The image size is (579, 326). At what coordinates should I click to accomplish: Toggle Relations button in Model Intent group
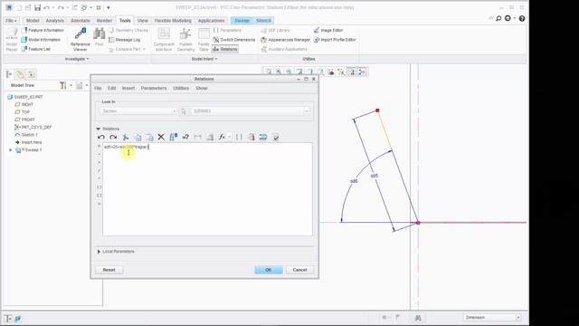coord(224,49)
